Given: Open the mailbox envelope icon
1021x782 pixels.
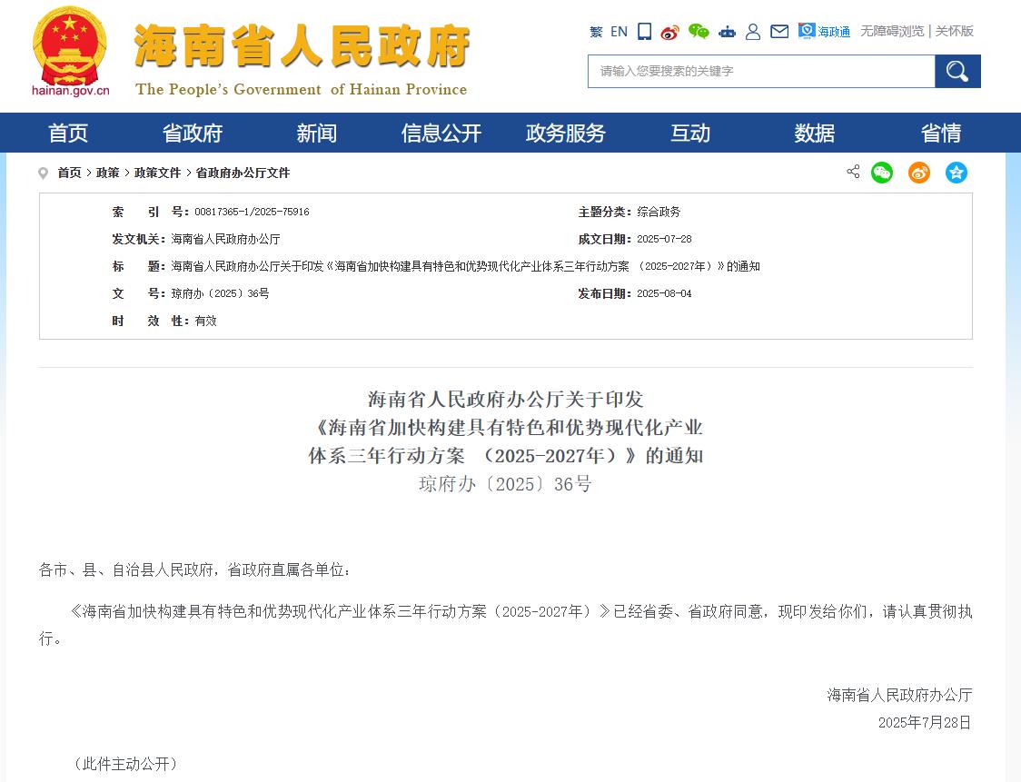Looking at the screenshot, I should (x=779, y=32).
